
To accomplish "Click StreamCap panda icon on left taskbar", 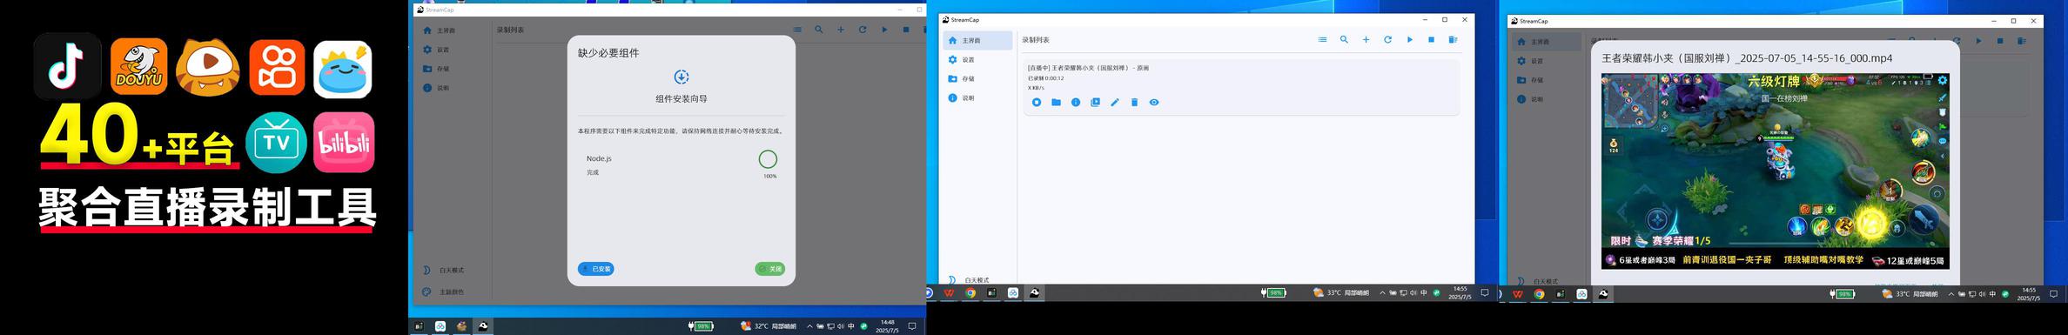I will click(x=483, y=326).
